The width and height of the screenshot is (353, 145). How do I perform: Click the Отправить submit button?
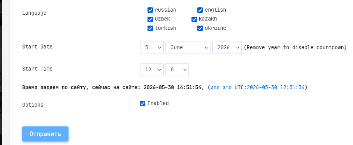(45, 134)
